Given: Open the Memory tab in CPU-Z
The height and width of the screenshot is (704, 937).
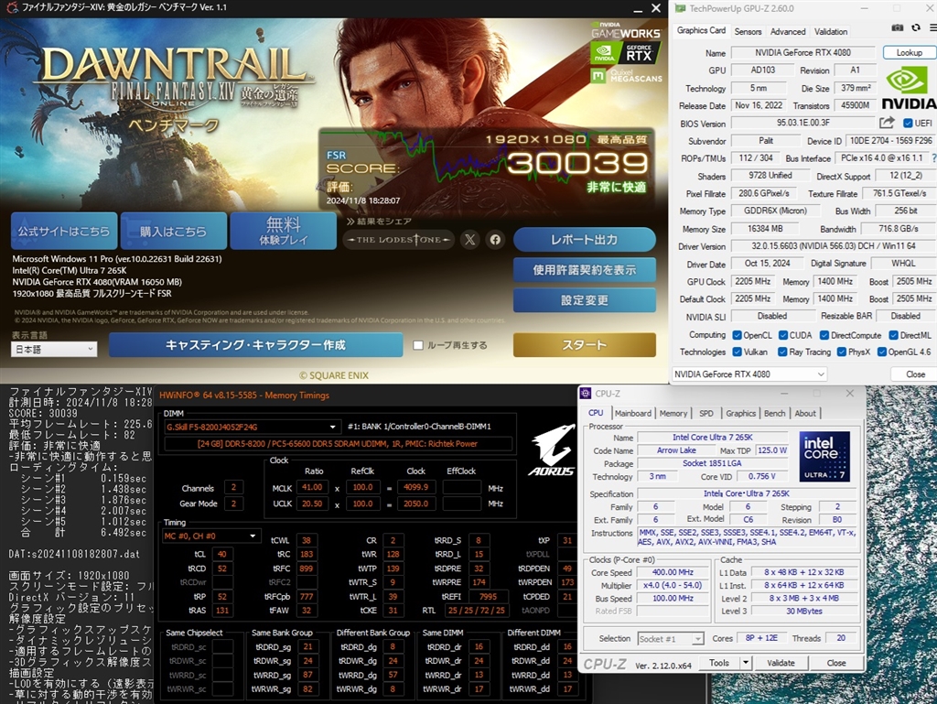Looking at the screenshot, I should point(674,413).
